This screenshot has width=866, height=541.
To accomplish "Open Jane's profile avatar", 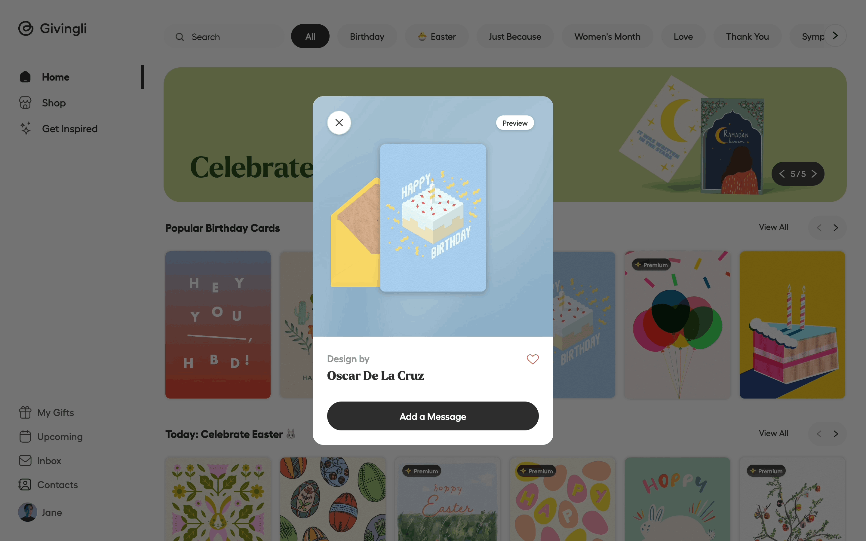I will point(28,512).
